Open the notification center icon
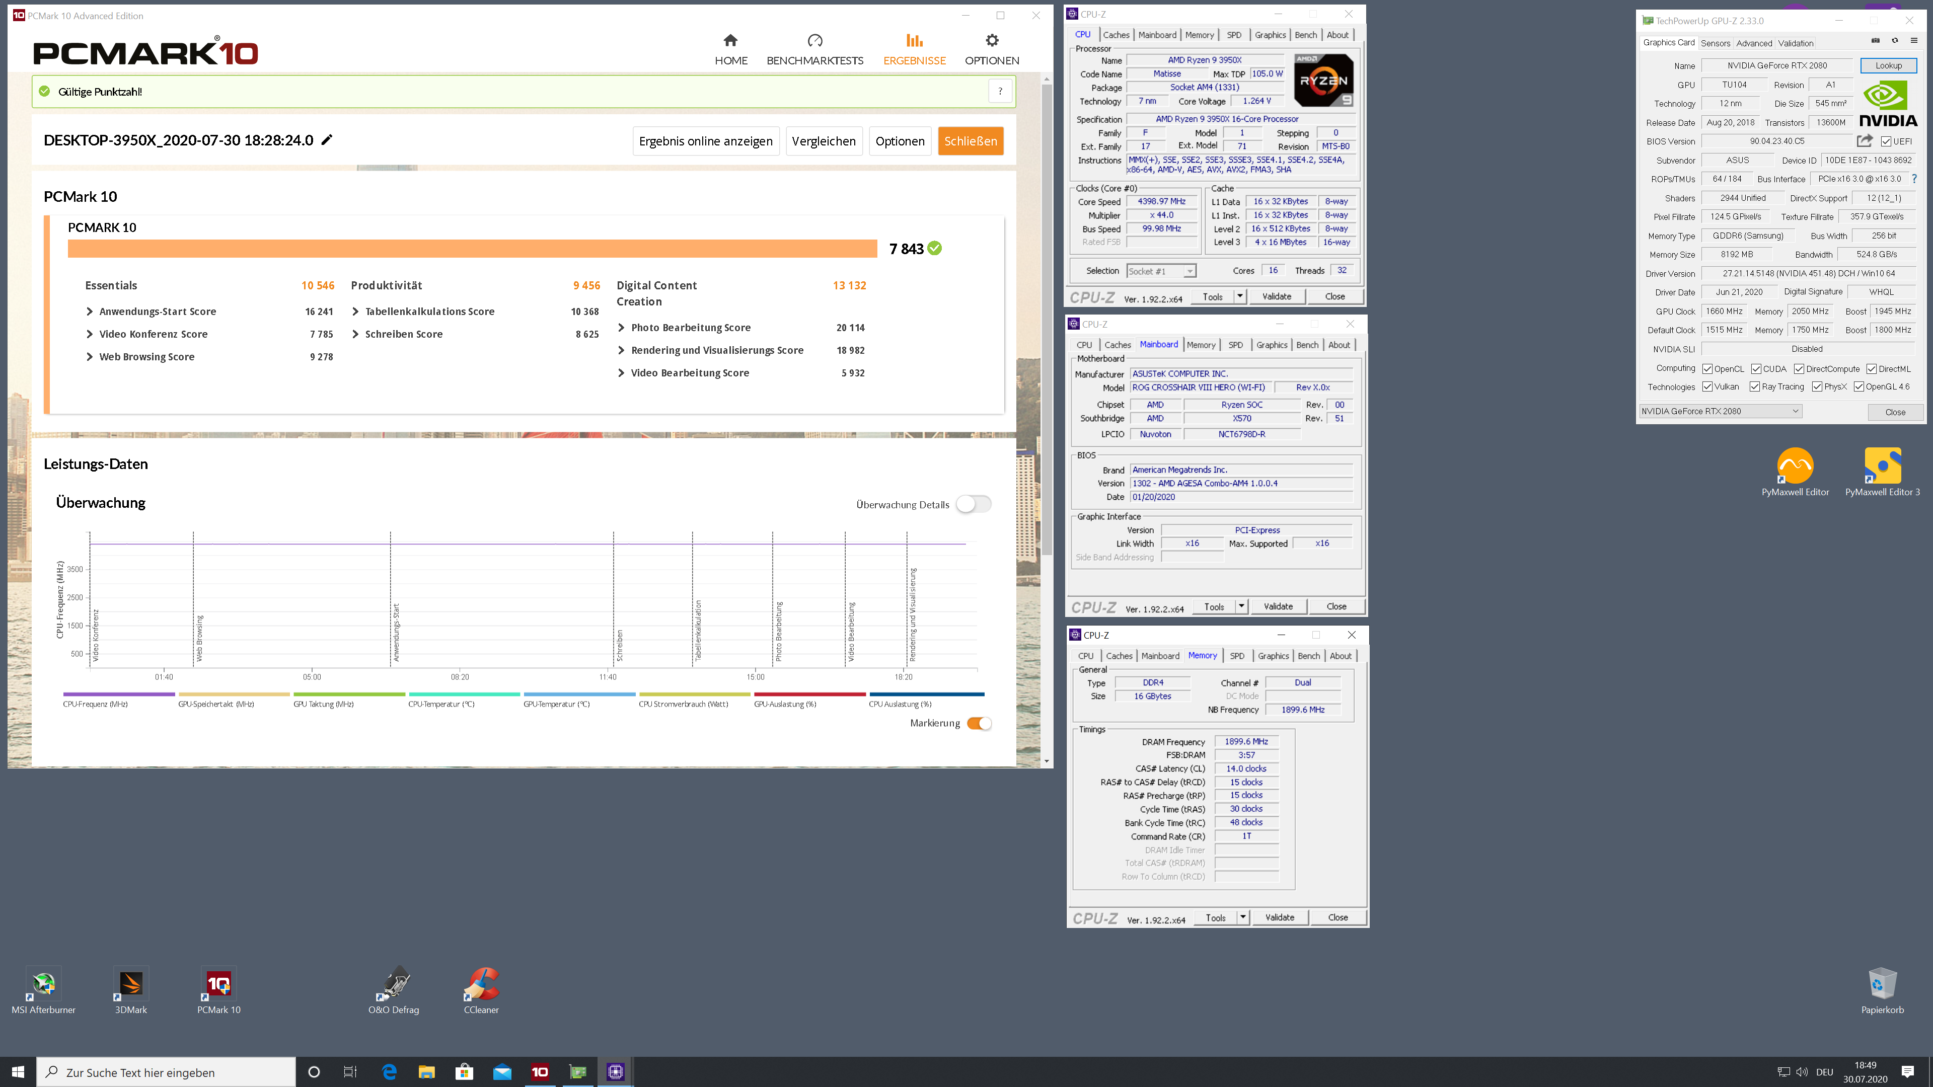Screen dimensions: 1933x1087 tap(1908, 1072)
